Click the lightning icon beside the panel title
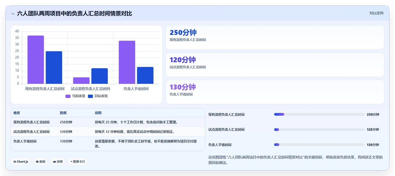The image size is (395, 176). [13, 14]
